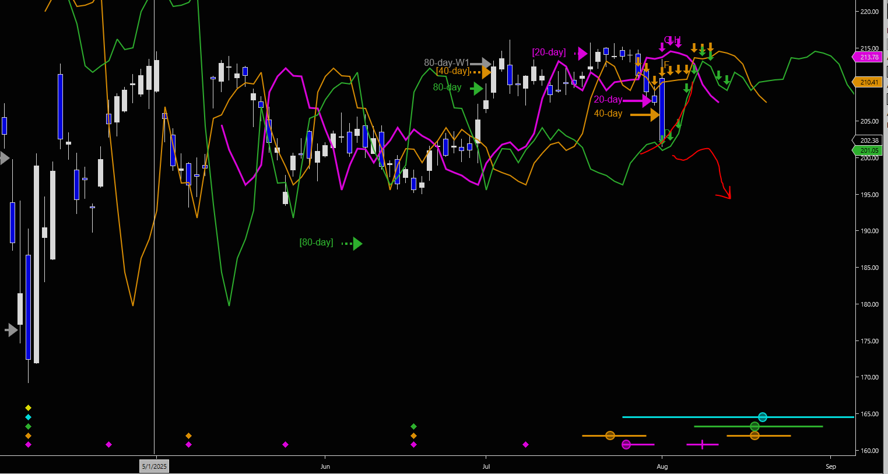Click the Jun label on the time axis
888x474 pixels.
click(325, 466)
